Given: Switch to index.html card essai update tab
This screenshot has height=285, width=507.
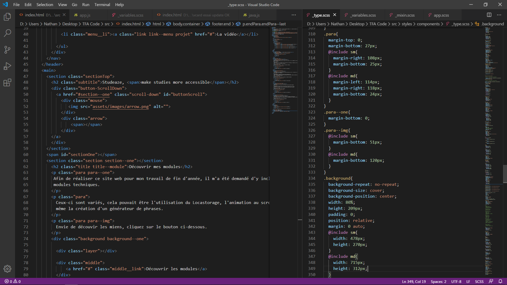Looking at the screenshot, I should point(196,15).
